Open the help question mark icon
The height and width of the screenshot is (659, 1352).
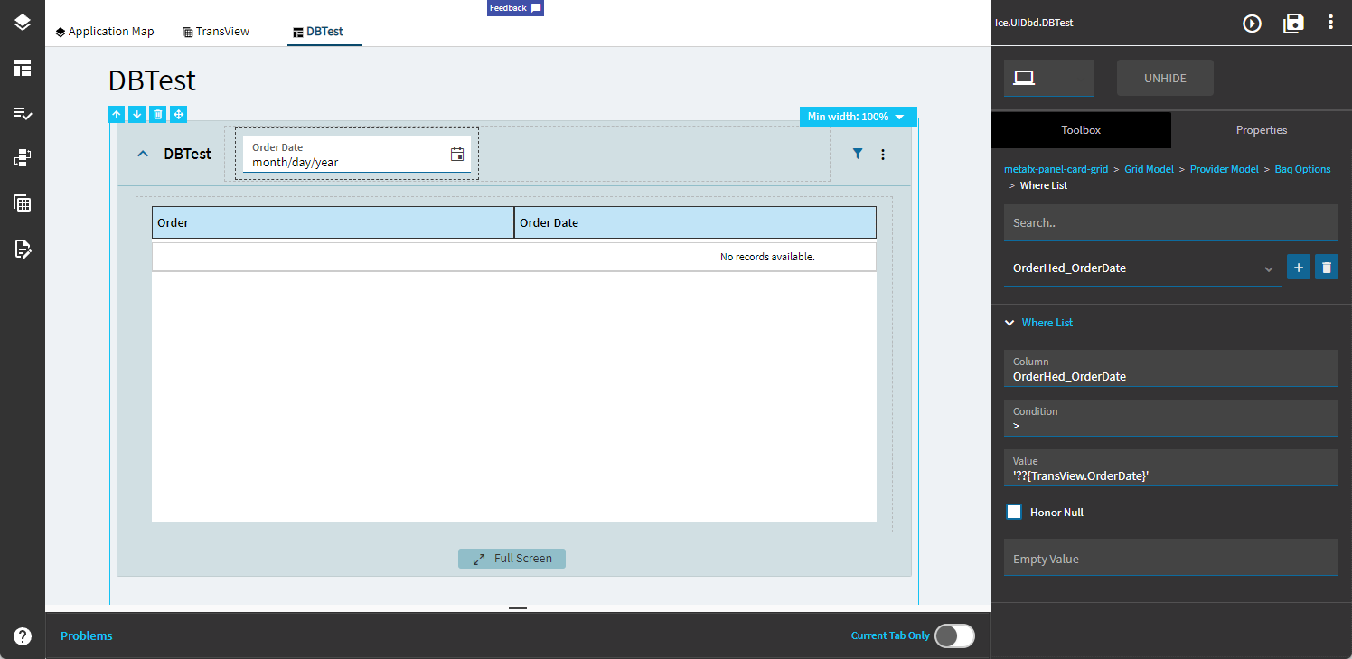(23, 636)
